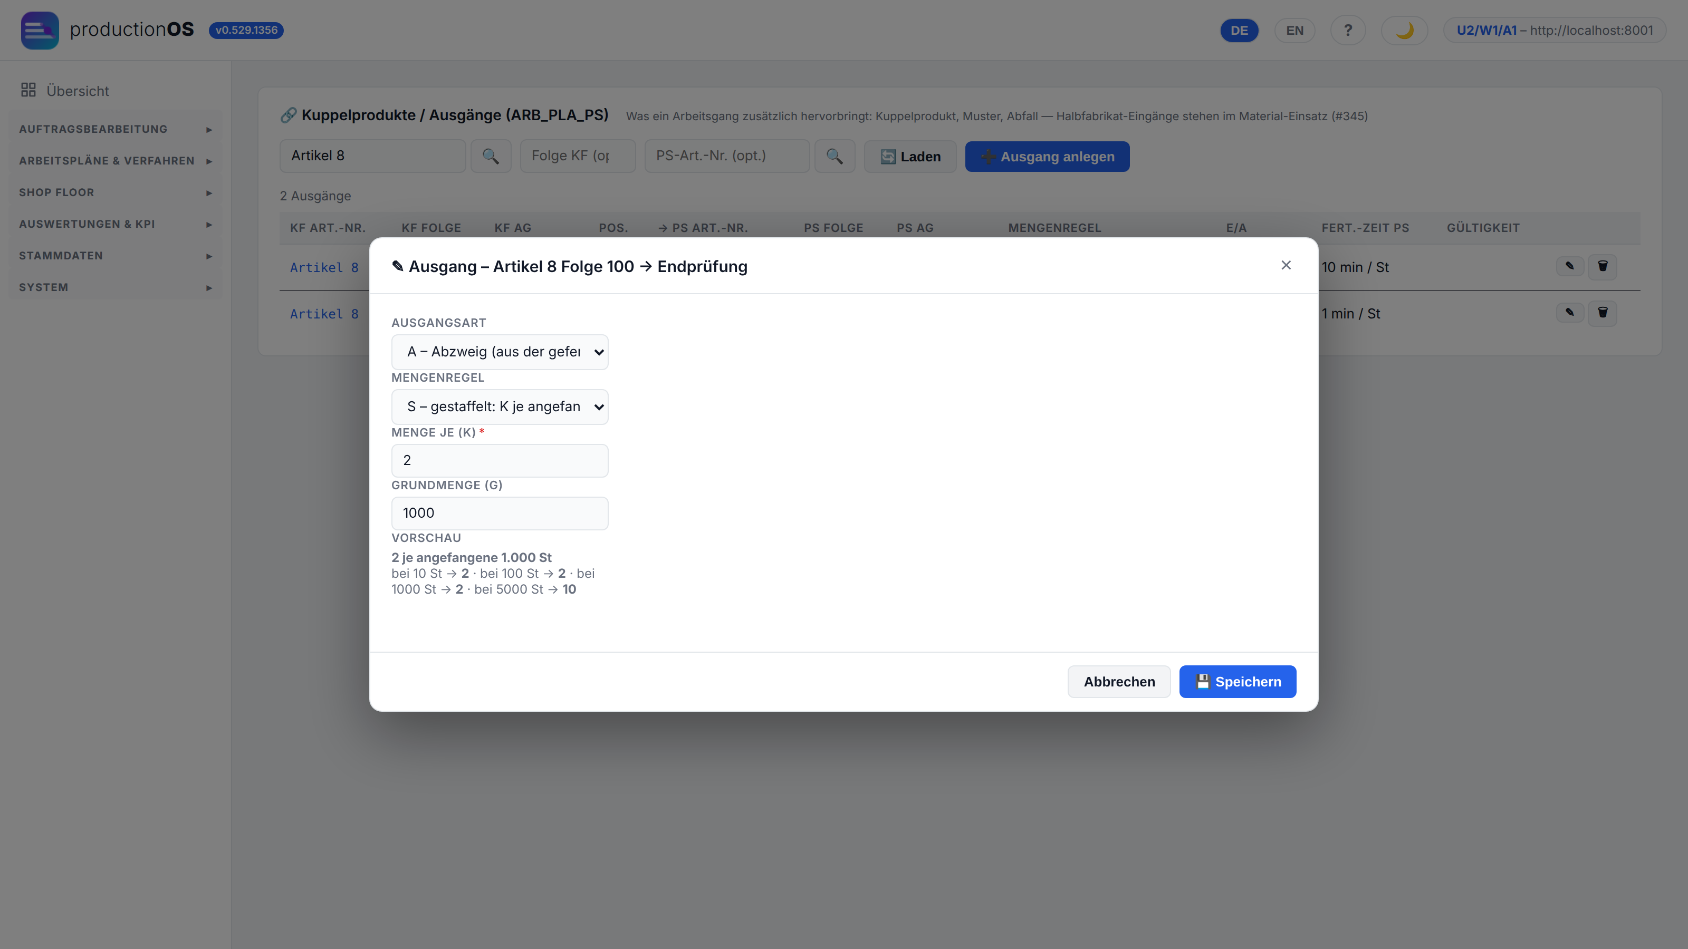Open Artikel 8 link in second row

[x=324, y=314]
